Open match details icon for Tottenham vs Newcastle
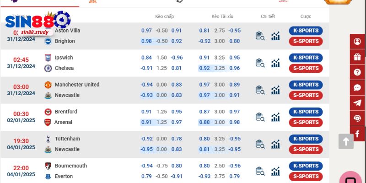Viewport: 366px width, 183px height. (x=260, y=144)
